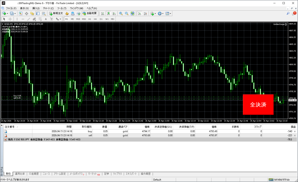The width and height of the screenshot is (298, 182).
Task: Select the H1 timeframe
Action: click(90, 19)
